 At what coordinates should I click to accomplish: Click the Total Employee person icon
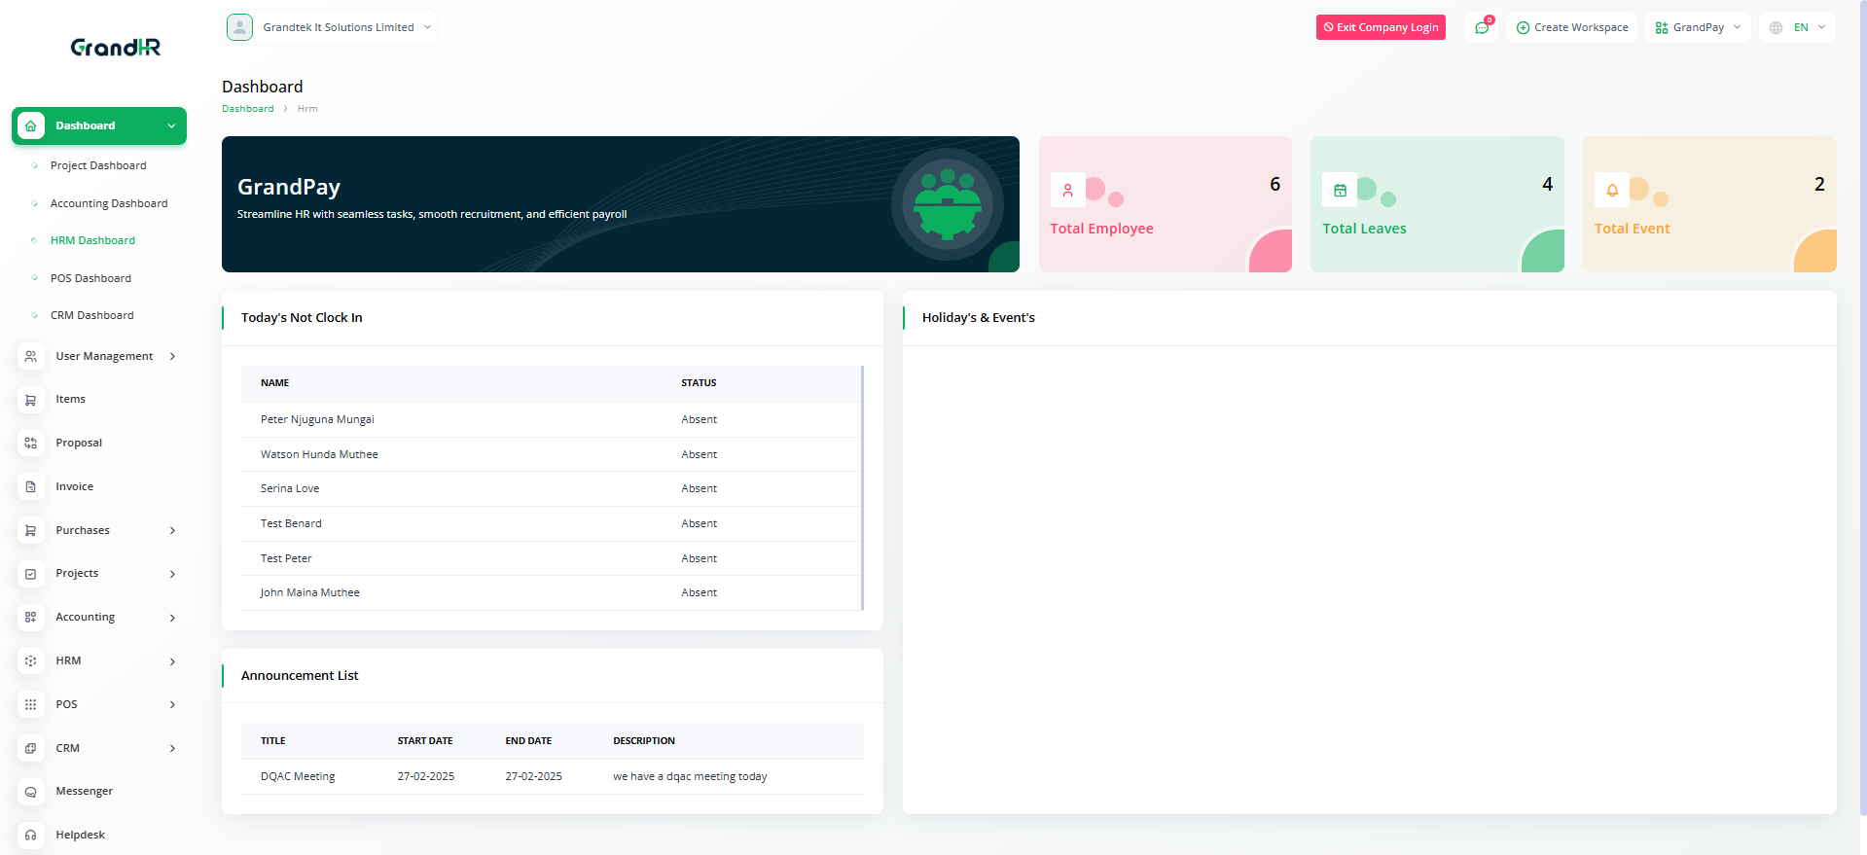[x=1067, y=190]
